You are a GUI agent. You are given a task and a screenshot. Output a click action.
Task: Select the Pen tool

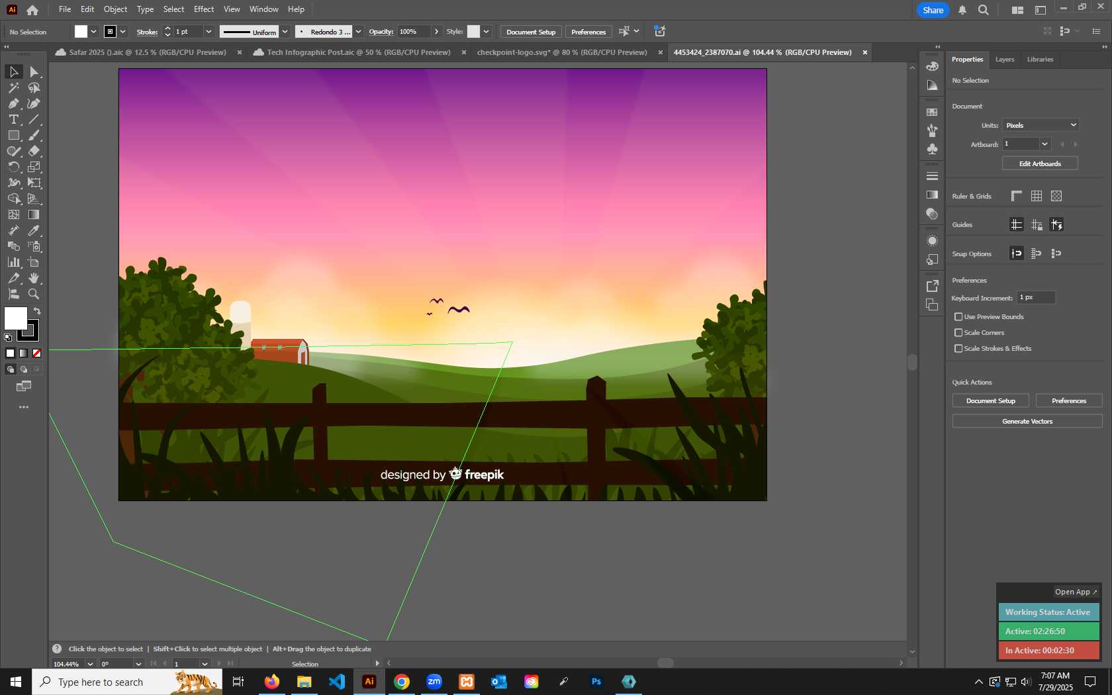13,103
